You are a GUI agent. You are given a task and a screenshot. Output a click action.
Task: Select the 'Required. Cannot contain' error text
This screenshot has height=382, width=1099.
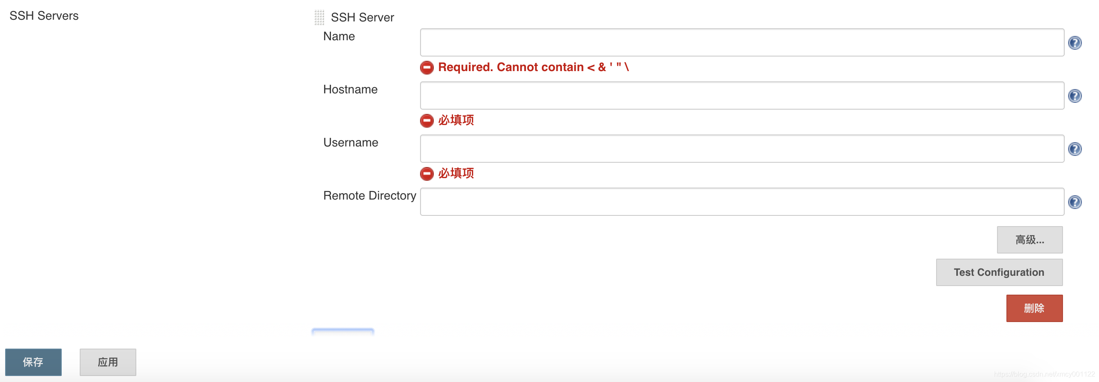[x=533, y=67]
